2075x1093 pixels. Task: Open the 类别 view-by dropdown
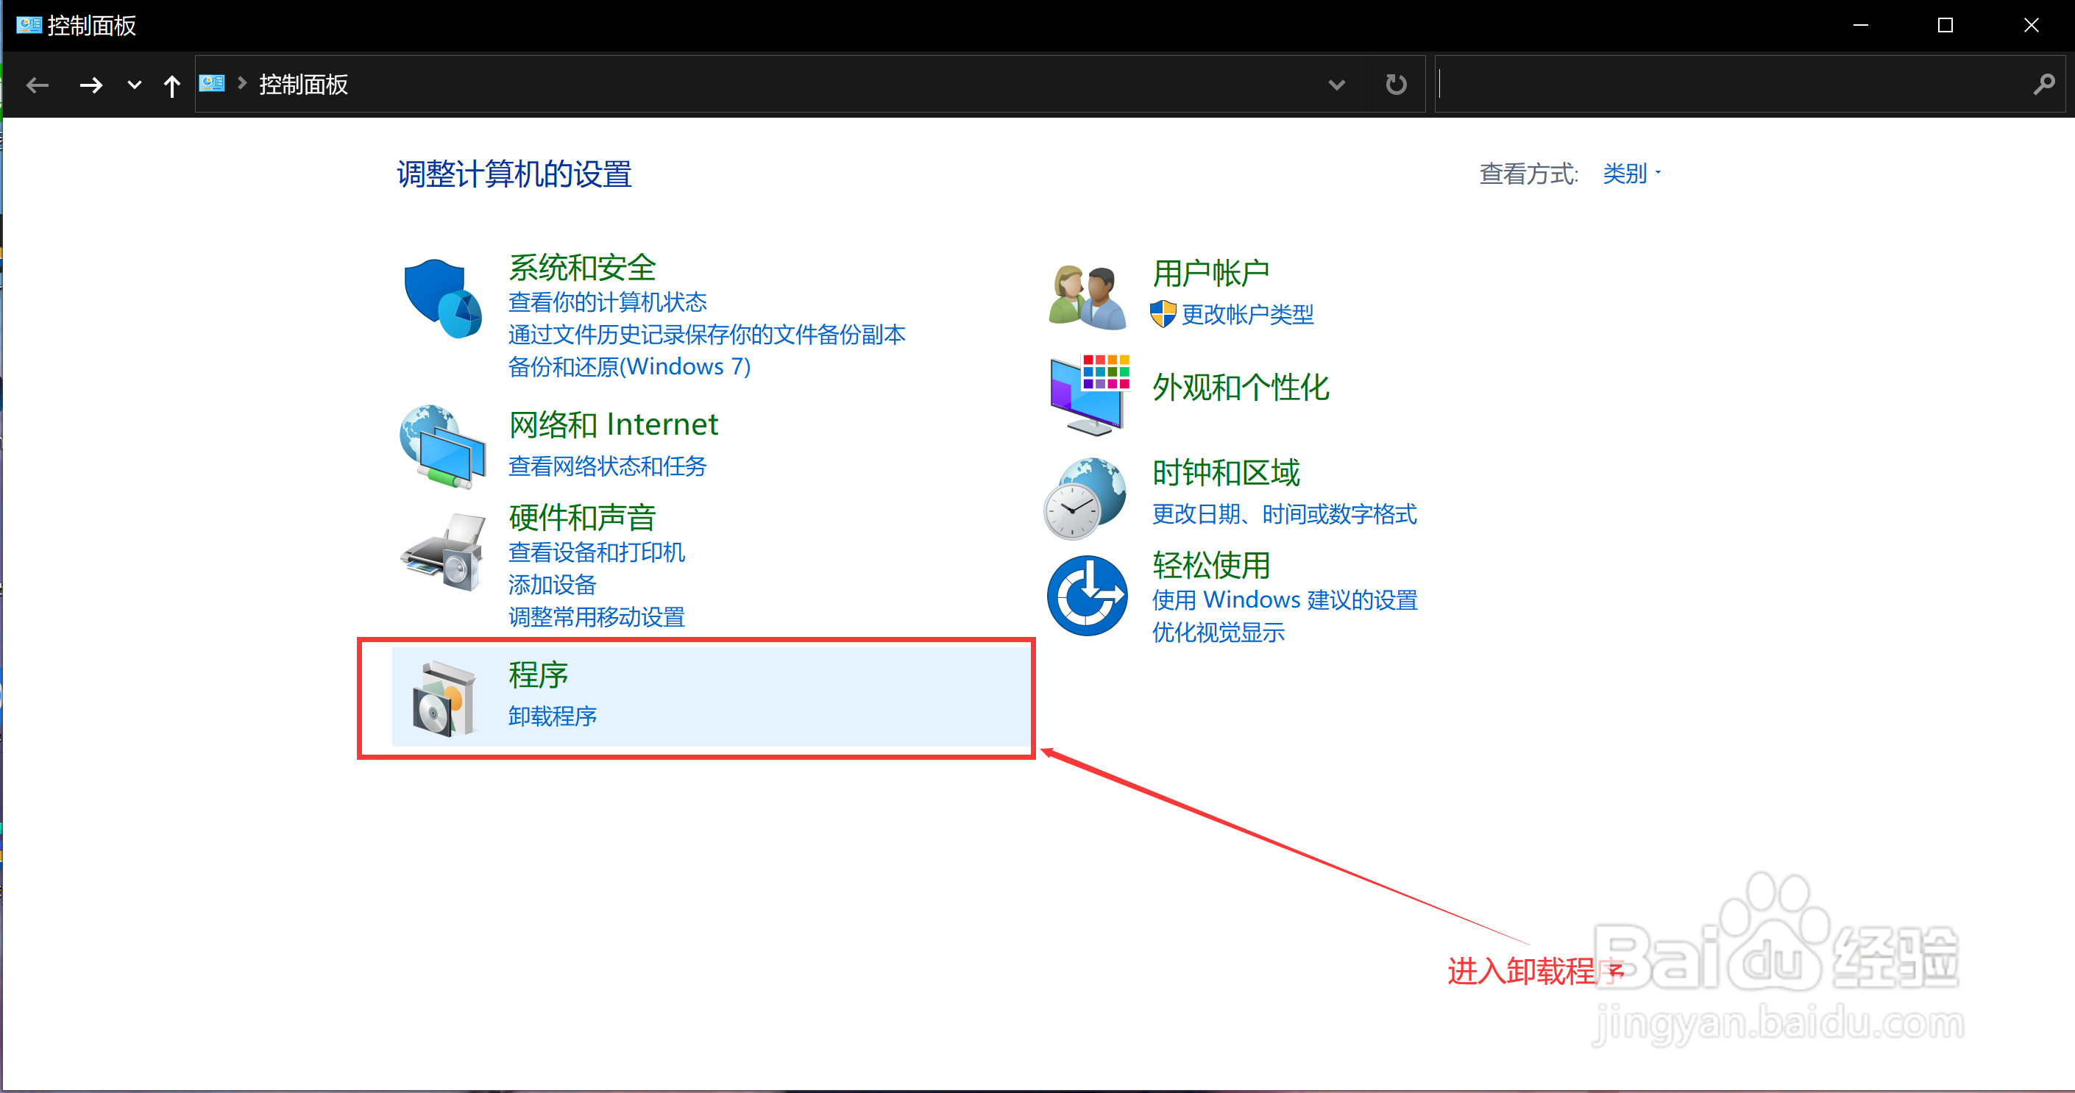(1626, 173)
